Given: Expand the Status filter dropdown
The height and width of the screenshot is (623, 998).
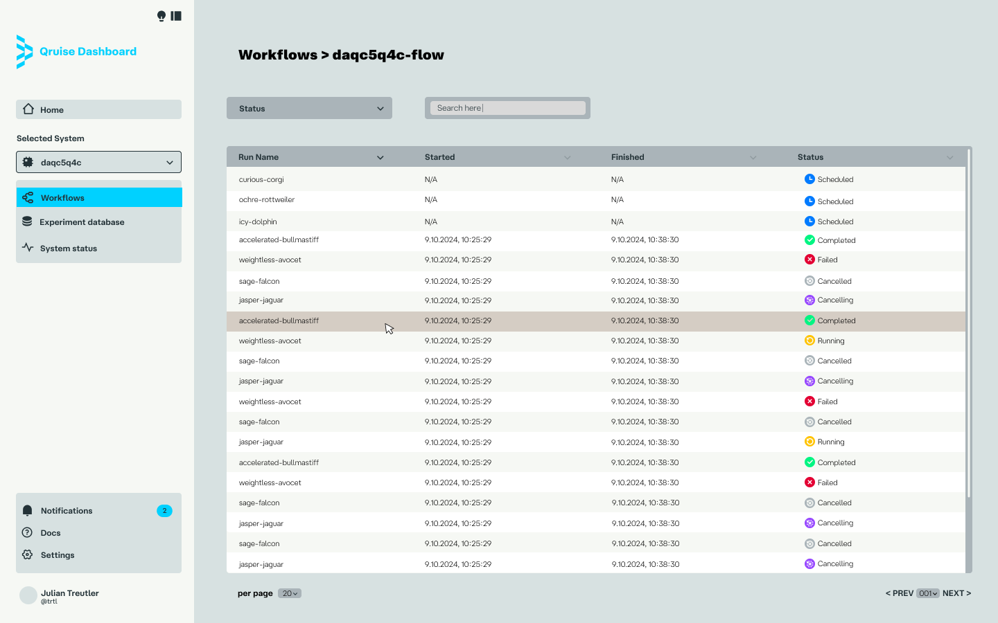Looking at the screenshot, I should coord(309,108).
